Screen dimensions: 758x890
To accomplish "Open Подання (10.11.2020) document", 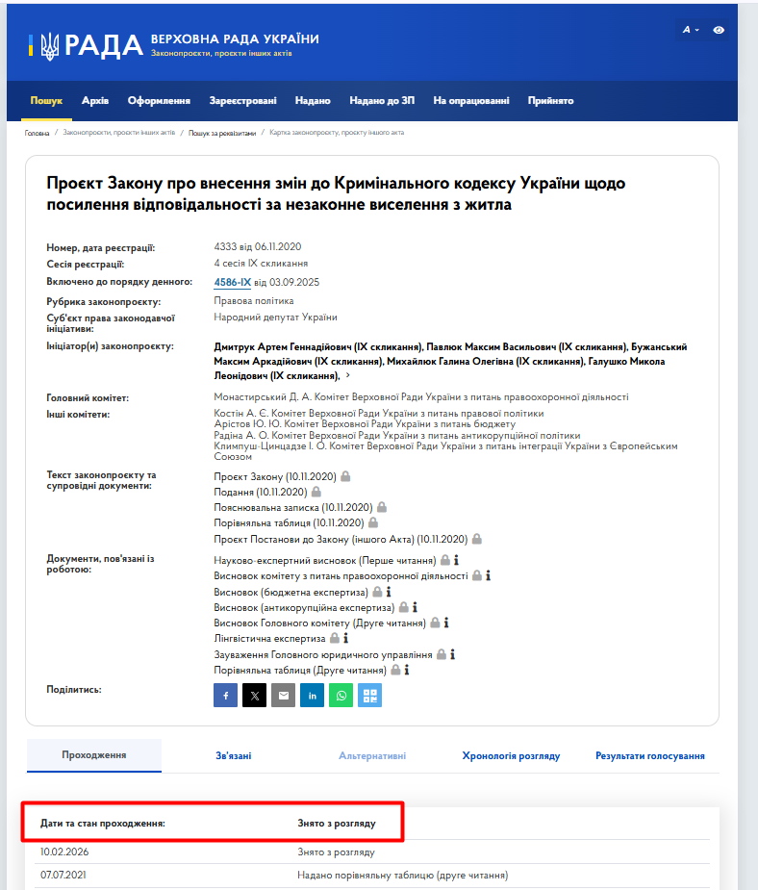I will (x=261, y=492).
